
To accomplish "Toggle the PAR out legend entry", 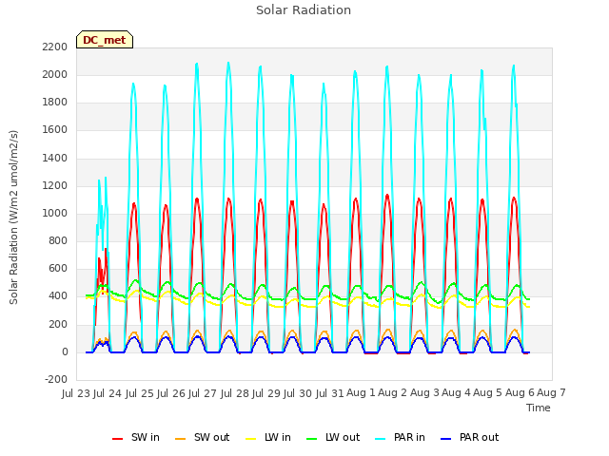I will [x=469, y=437].
